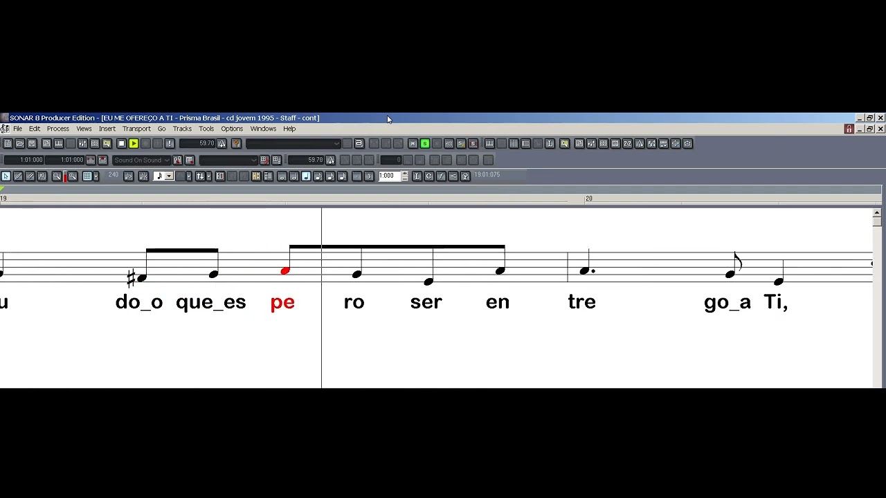Open the empty dropdown right of the Sound On Sound record buttons
The height and width of the screenshot is (498, 886).
(228, 160)
